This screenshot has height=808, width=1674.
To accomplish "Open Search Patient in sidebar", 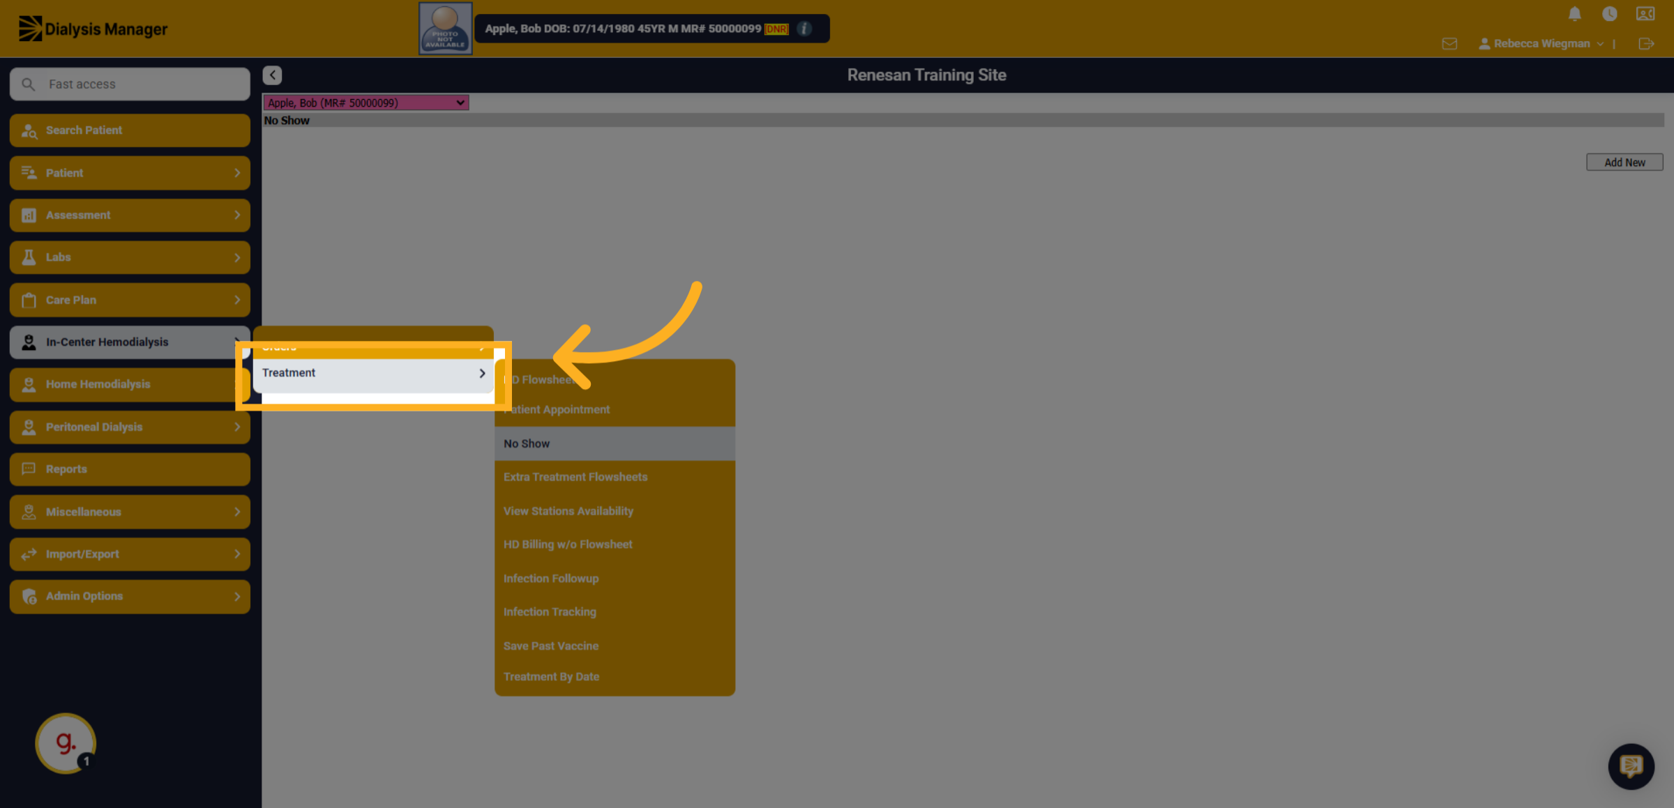I will click(x=130, y=130).
